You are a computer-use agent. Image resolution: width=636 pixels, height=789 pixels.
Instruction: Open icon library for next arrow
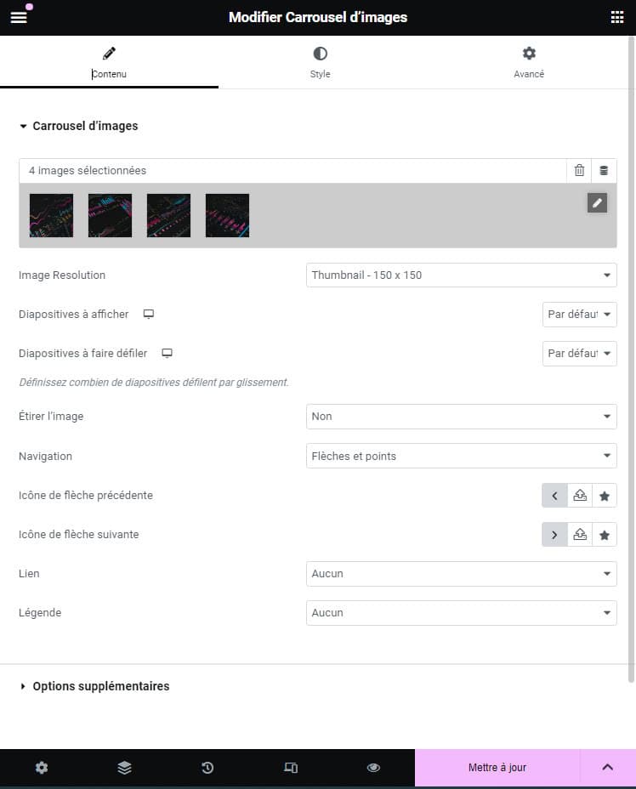tap(605, 535)
